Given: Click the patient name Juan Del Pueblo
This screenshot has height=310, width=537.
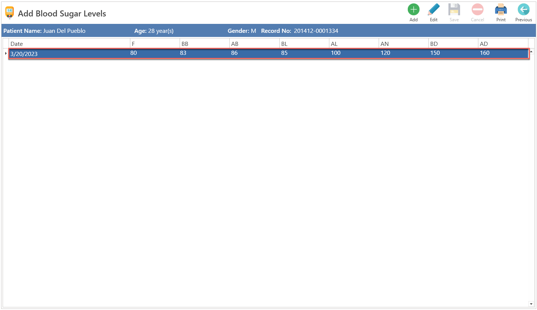Looking at the screenshot, I should 64,31.
